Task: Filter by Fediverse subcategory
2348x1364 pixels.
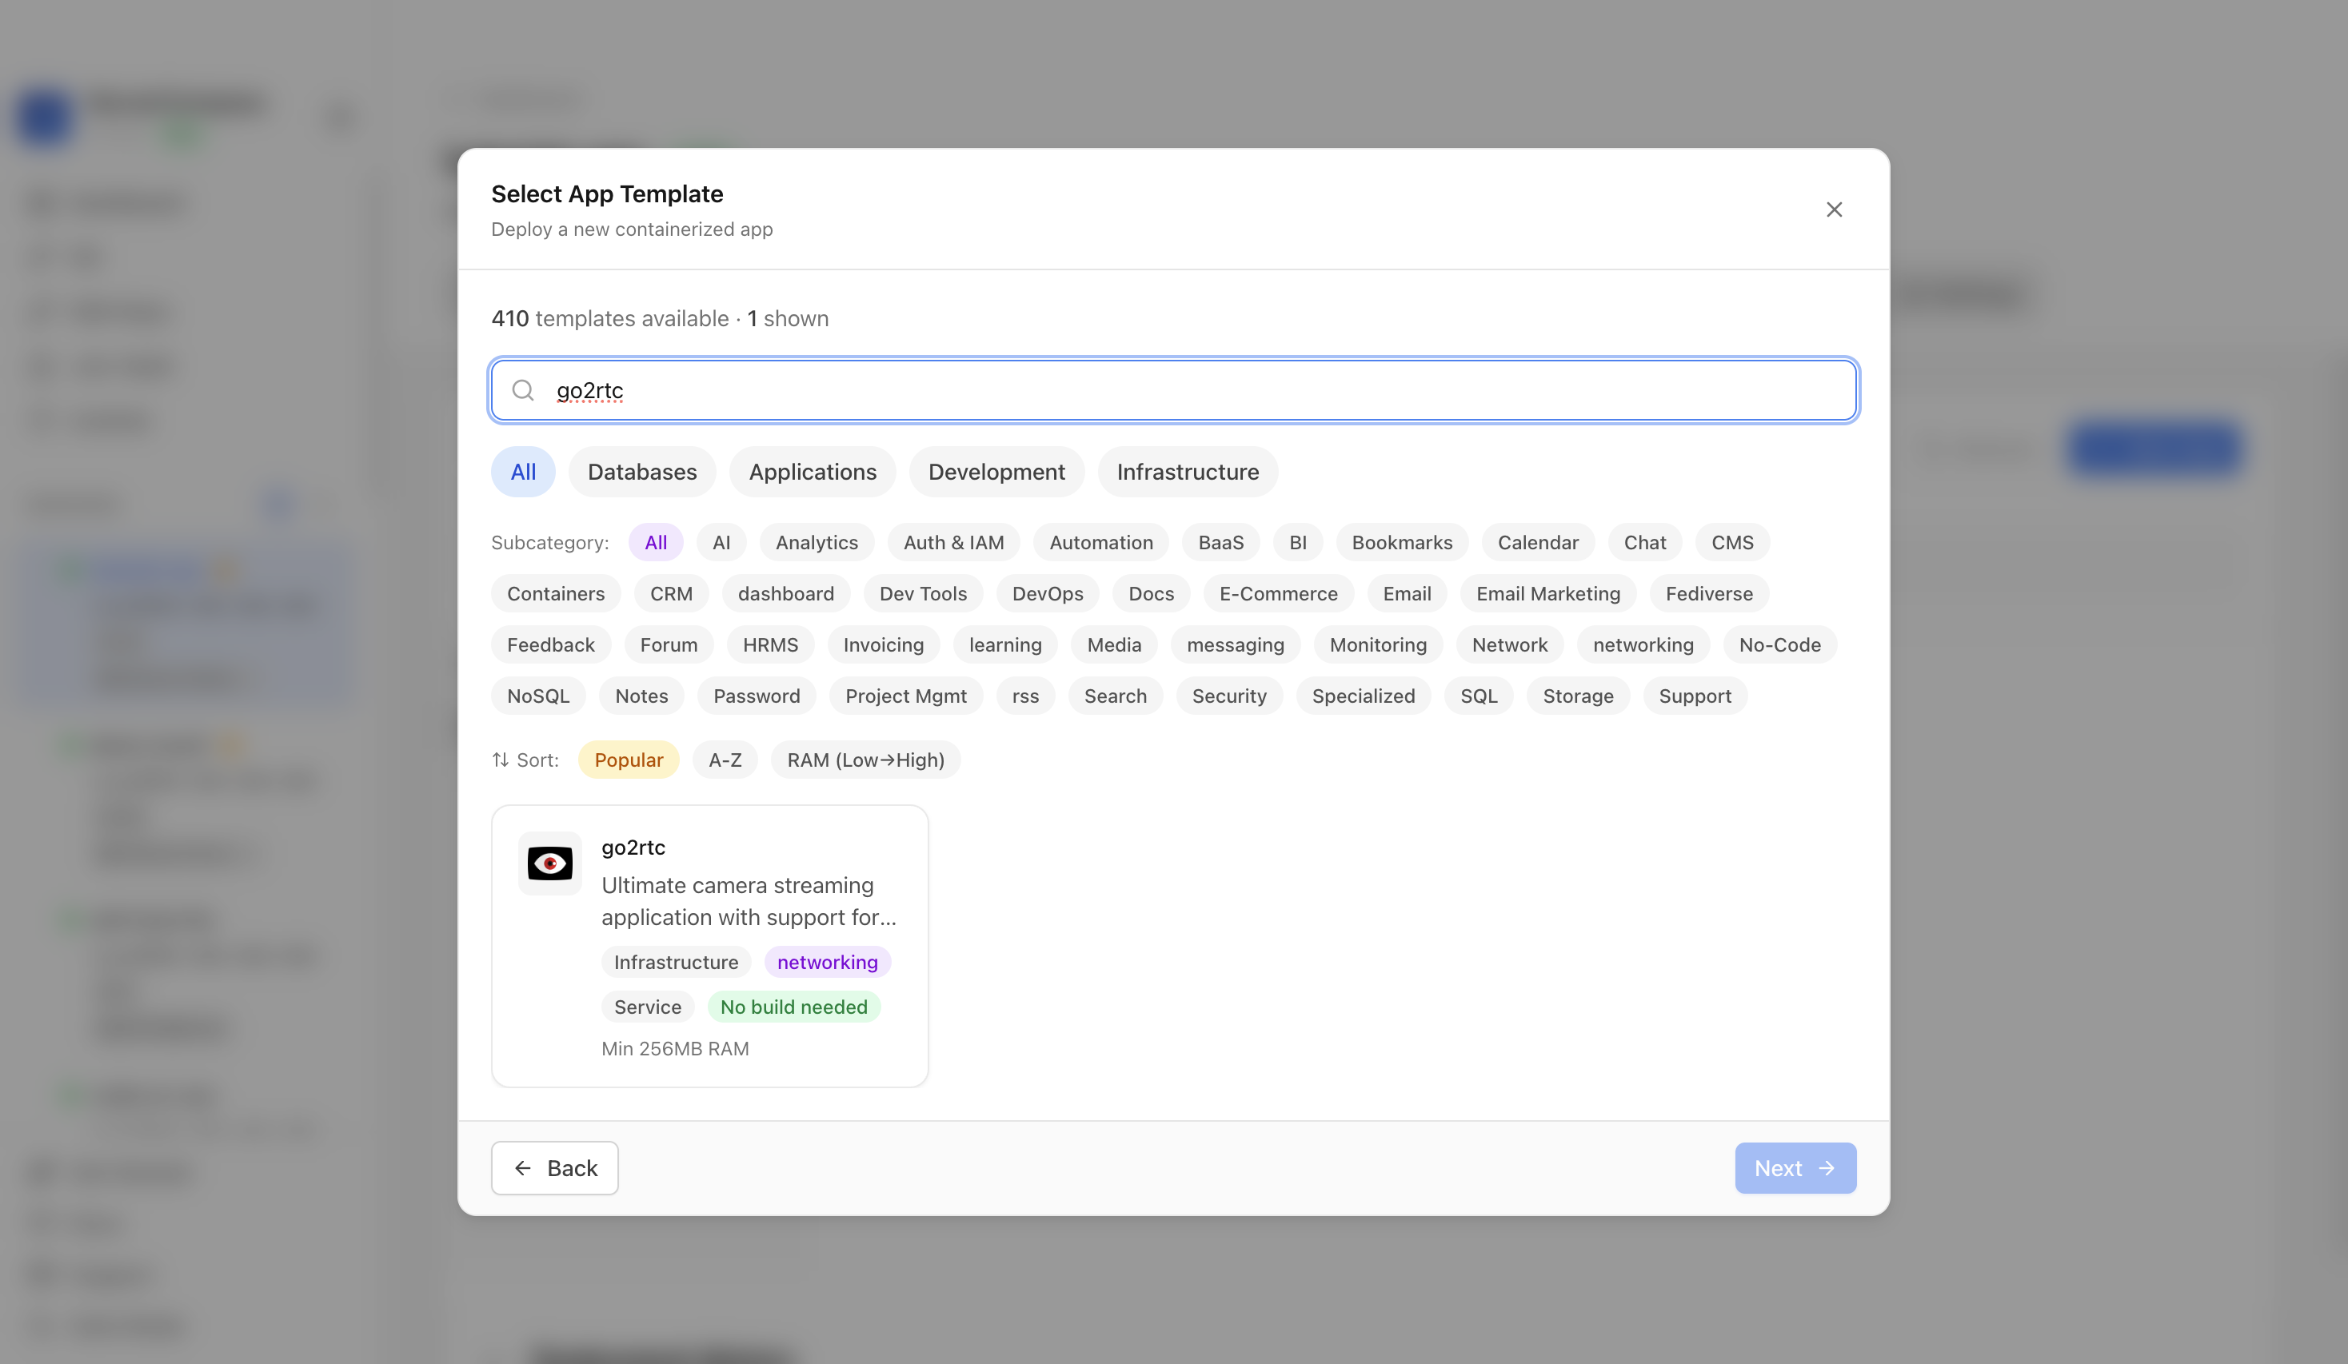Action: pyautogui.click(x=1709, y=593)
